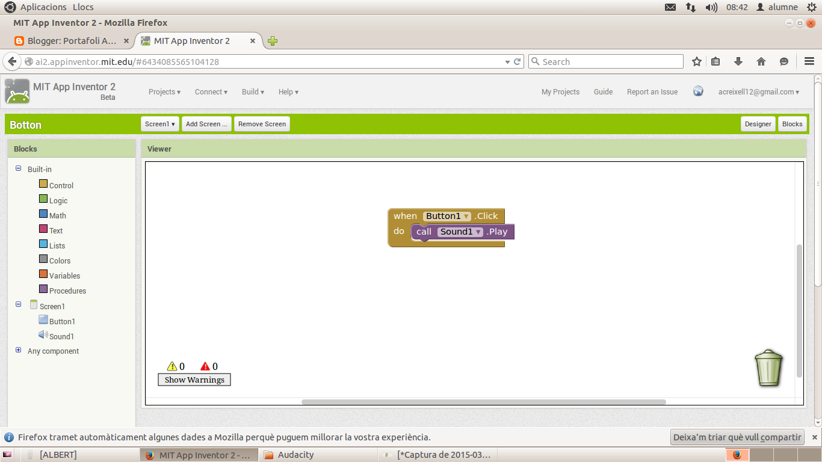Switch to the Blocks view
The image size is (822, 462).
[x=792, y=124]
